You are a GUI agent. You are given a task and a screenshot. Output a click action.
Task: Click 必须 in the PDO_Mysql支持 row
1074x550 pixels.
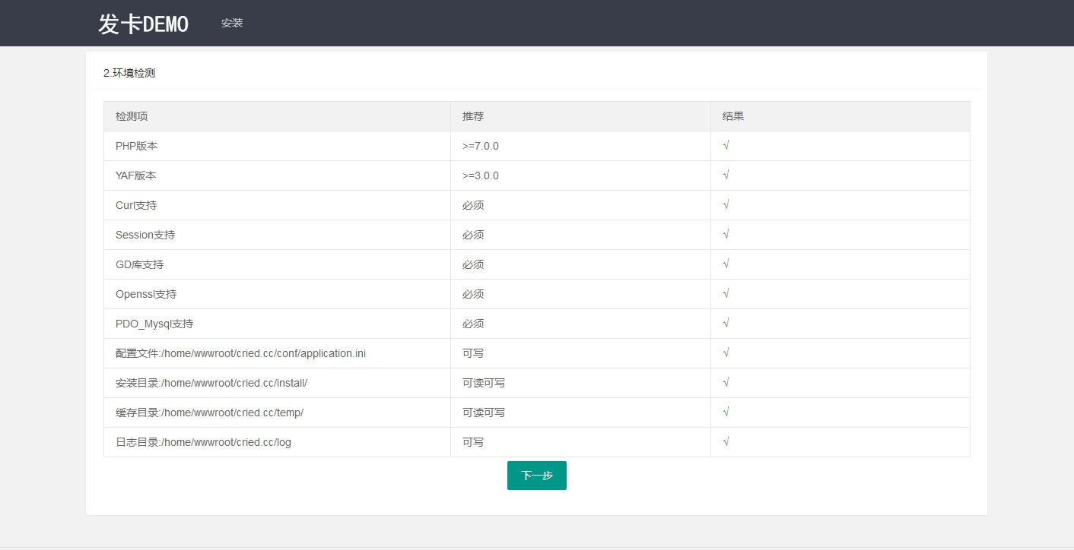click(473, 324)
